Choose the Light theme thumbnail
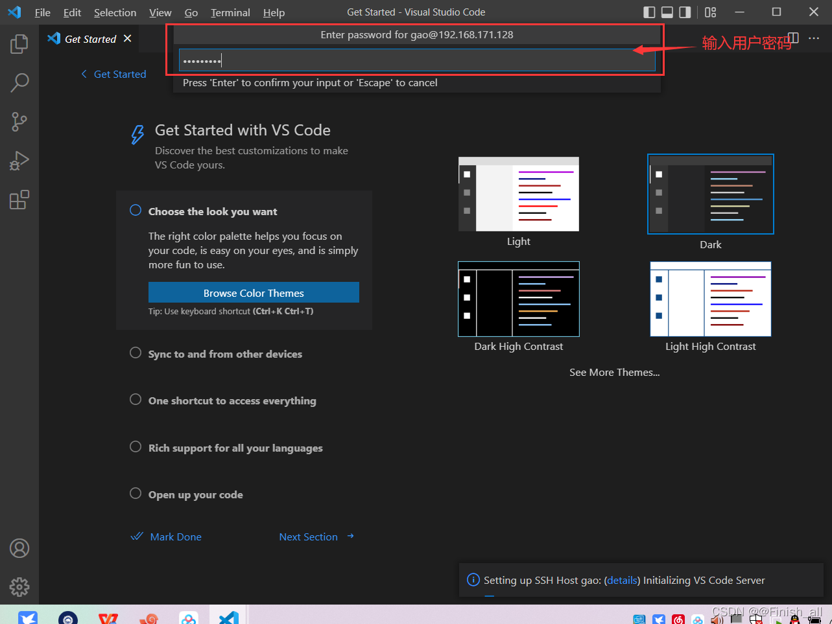The width and height of the screenshot is (832, 624). (x=519, y=194)
